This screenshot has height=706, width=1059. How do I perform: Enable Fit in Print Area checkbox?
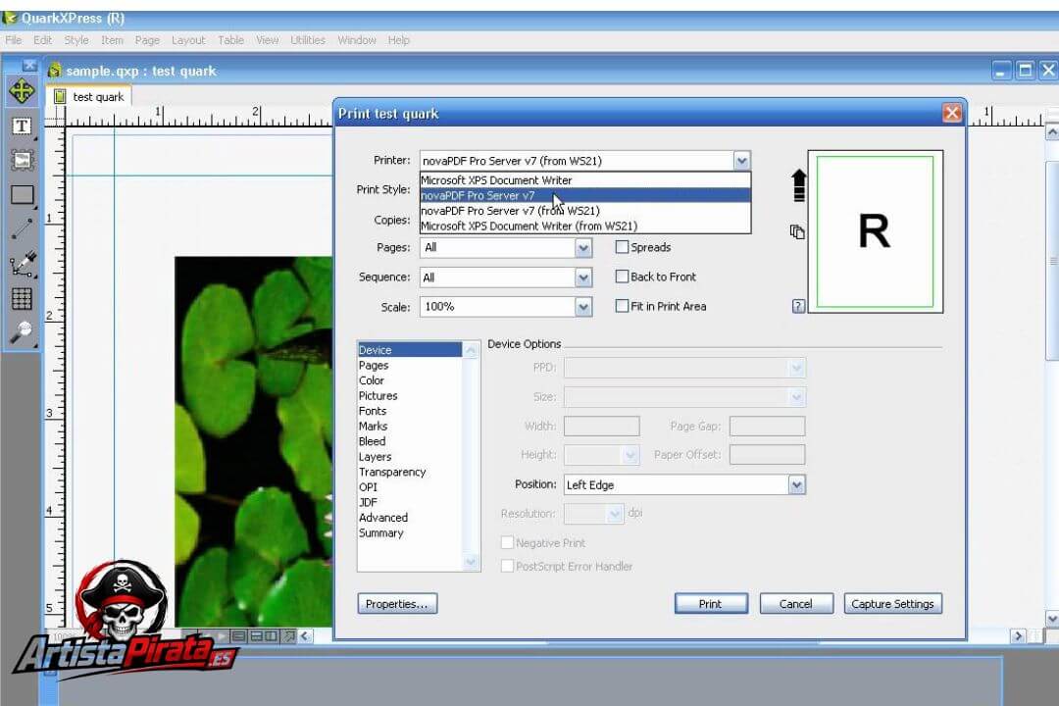622,306
